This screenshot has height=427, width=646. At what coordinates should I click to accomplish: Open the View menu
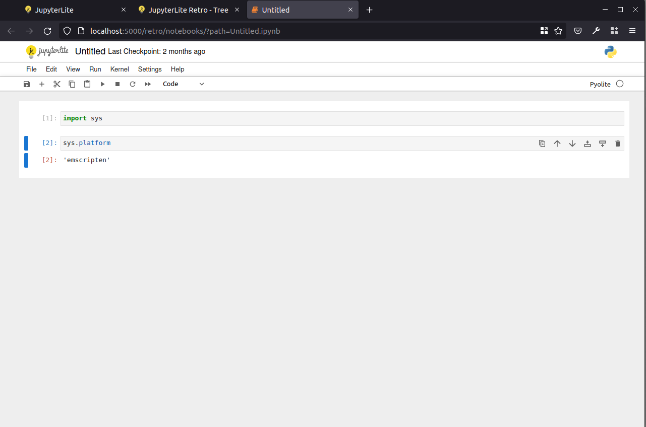pos(73,69)
